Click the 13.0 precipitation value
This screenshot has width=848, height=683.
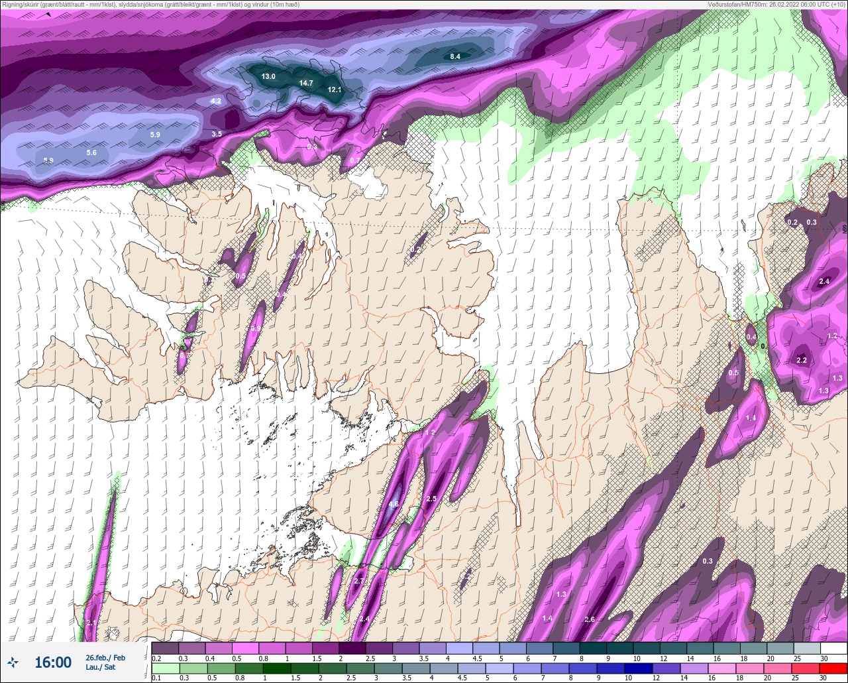click(268, 77)
